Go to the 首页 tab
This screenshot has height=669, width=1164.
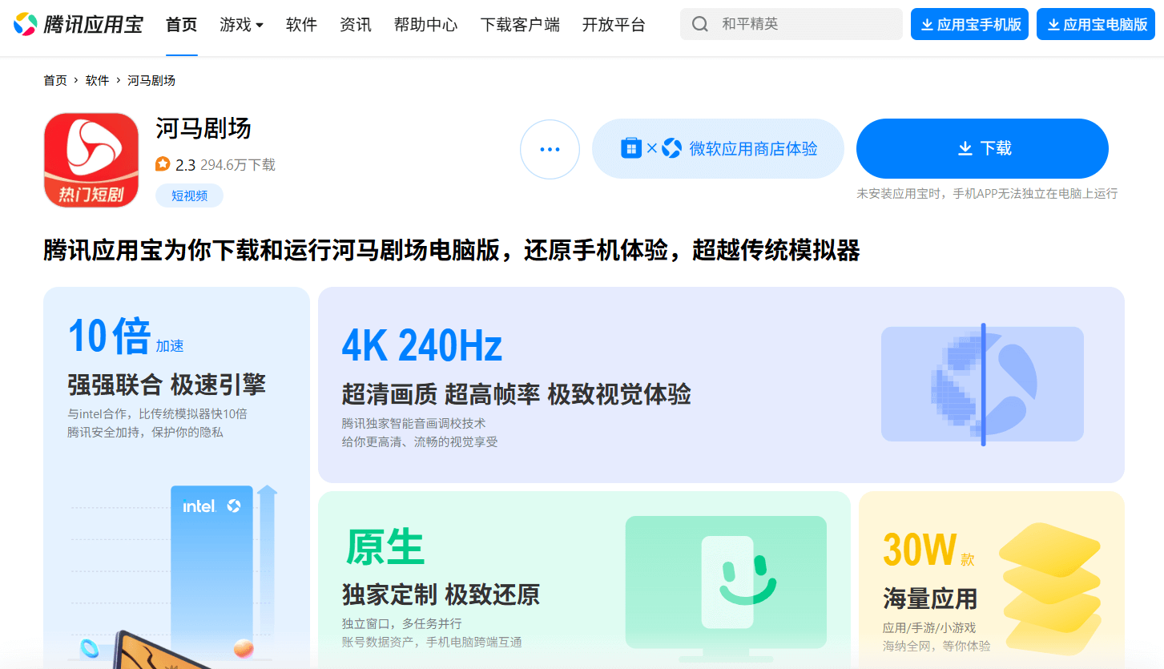pos(182,25)
